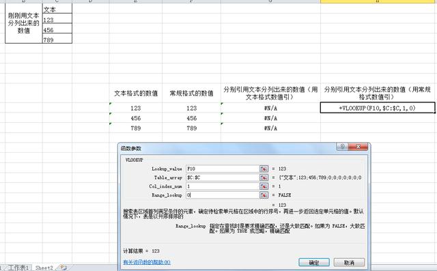Select cell 456 in column C
This screenshot has width=437, height=271.
57,29
